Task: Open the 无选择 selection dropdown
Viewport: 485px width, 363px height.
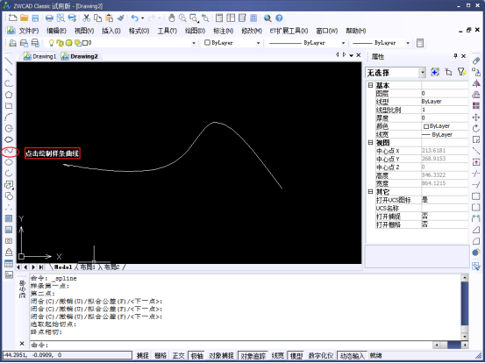Action: click(423, 73)
